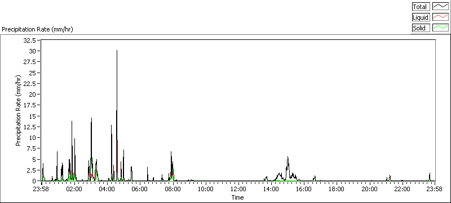Screen dimensions: 451x203
Task: Click the 'Precipitation Rate (mm/hr)' chart title
Action: point(38,29)
